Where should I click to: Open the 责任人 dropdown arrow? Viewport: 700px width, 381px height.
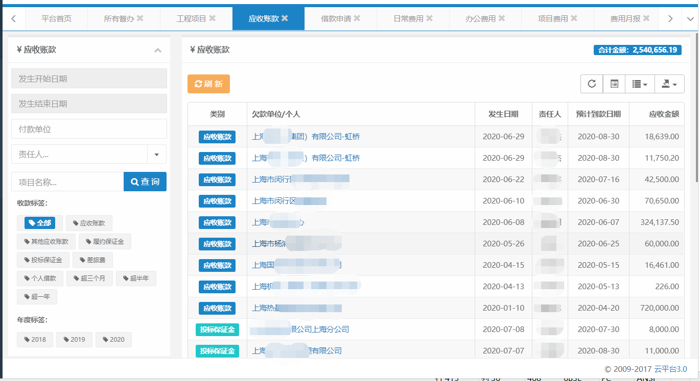(x=157, y=154)
